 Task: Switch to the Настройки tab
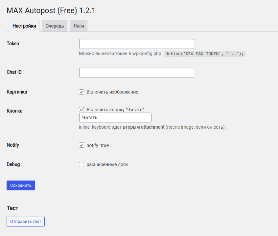[x=24, y=26]
